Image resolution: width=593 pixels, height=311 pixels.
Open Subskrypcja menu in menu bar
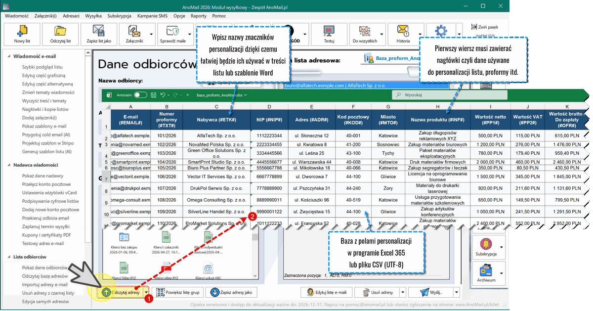coord(119,16)
